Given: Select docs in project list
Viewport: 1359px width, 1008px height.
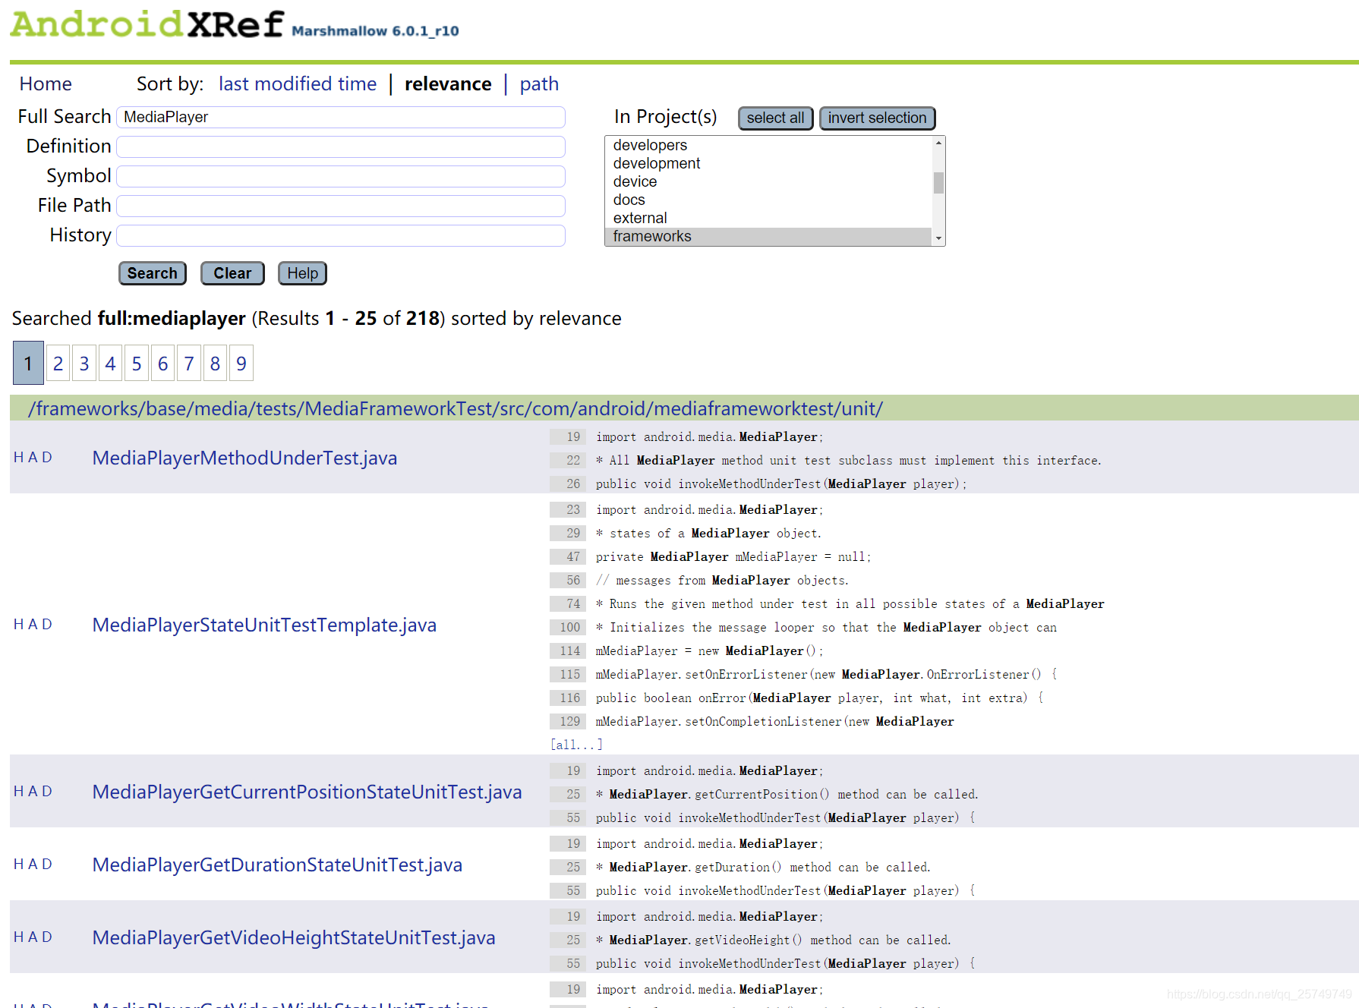Looking at the screenshot, I should [768, 200].
